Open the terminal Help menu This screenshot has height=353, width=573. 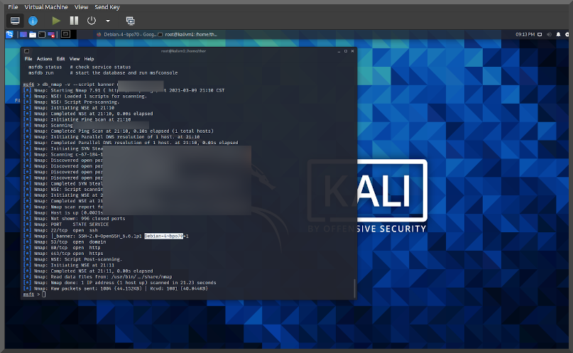pyautogui.click(x=89, y=59)
